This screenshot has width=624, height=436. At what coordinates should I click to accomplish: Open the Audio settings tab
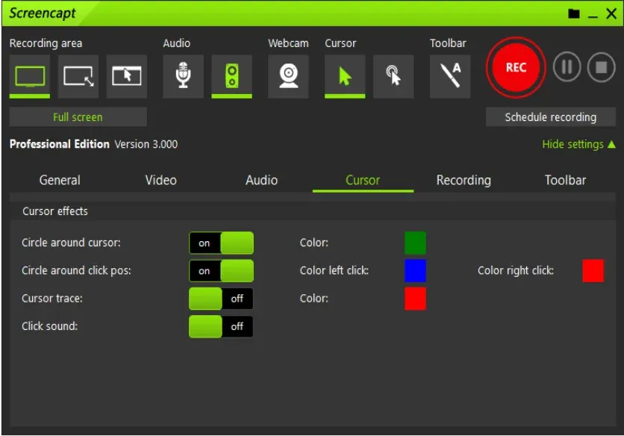(261, 181)
